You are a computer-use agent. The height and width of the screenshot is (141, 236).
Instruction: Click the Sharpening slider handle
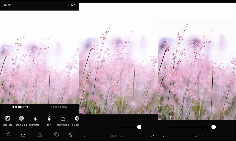[x=139, y=127]
